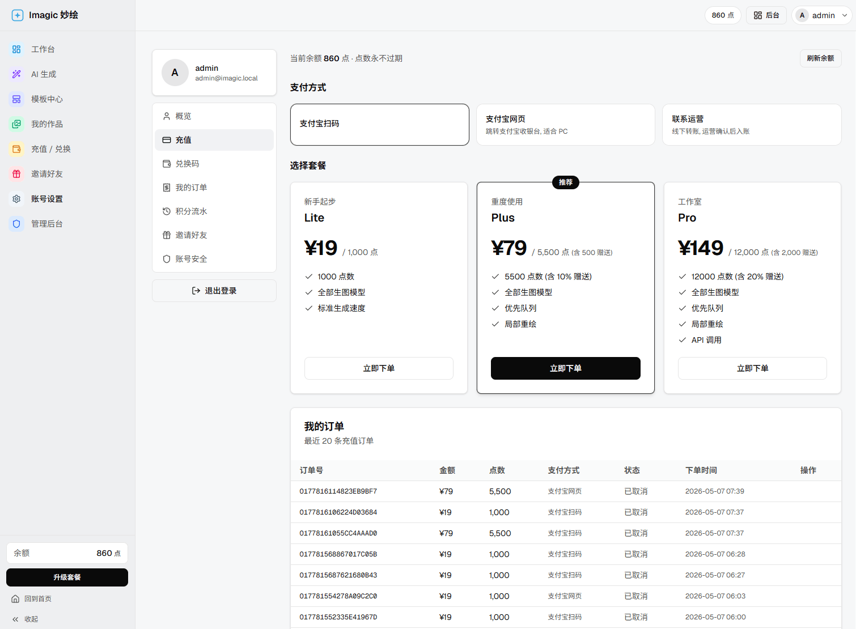Screen dimensions: 856x629
Task: Click the admin profile card avatar
Action: pos(175,73)
